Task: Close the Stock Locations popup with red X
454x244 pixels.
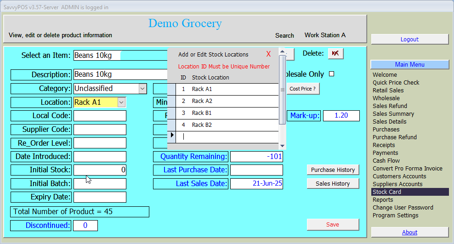Action: (x=268, y=54)
